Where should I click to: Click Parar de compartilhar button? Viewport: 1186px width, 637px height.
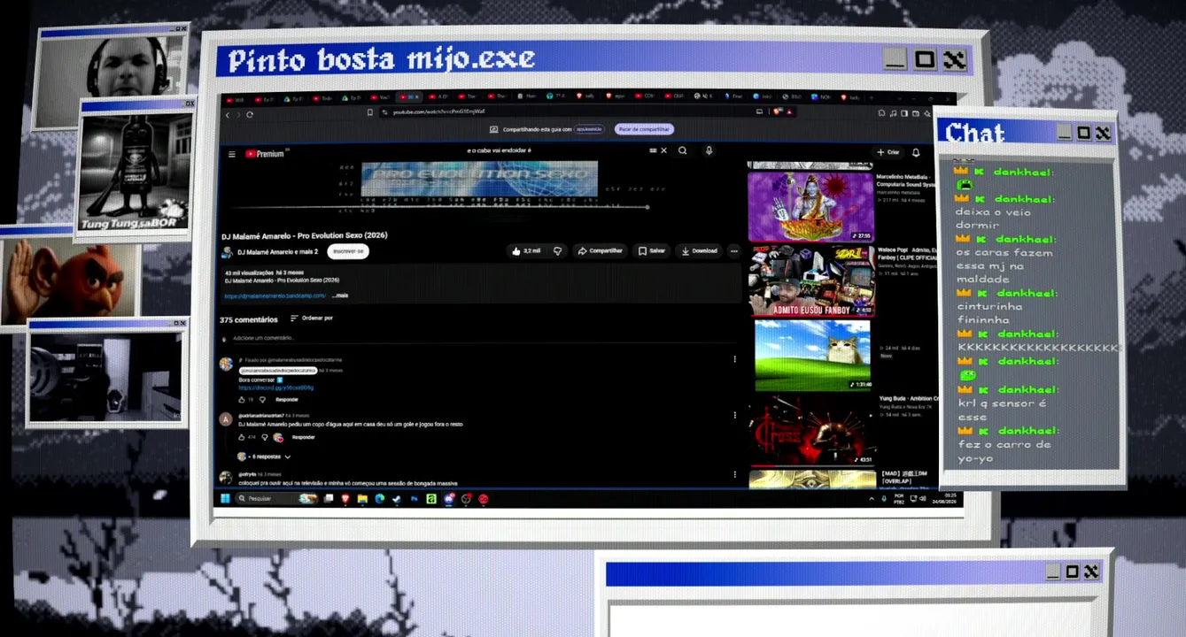click(x=644, y=129)
